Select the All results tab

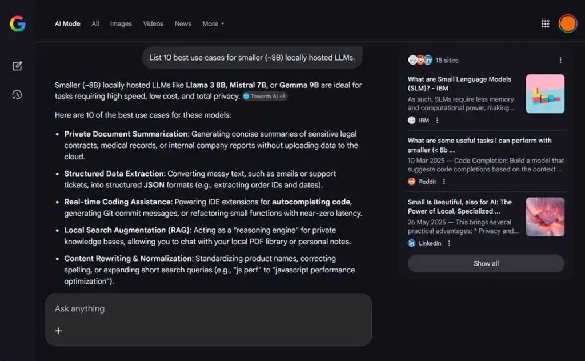(95, 24)
